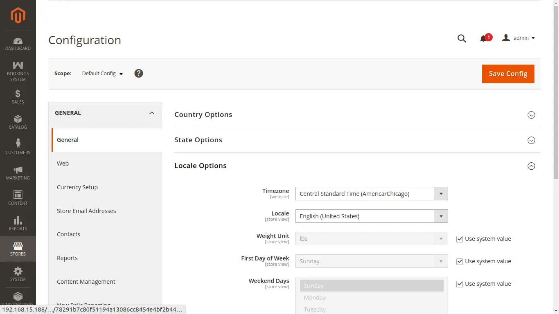
Task: Select the Store Email Addresses tab
Action: pos(86,211)
